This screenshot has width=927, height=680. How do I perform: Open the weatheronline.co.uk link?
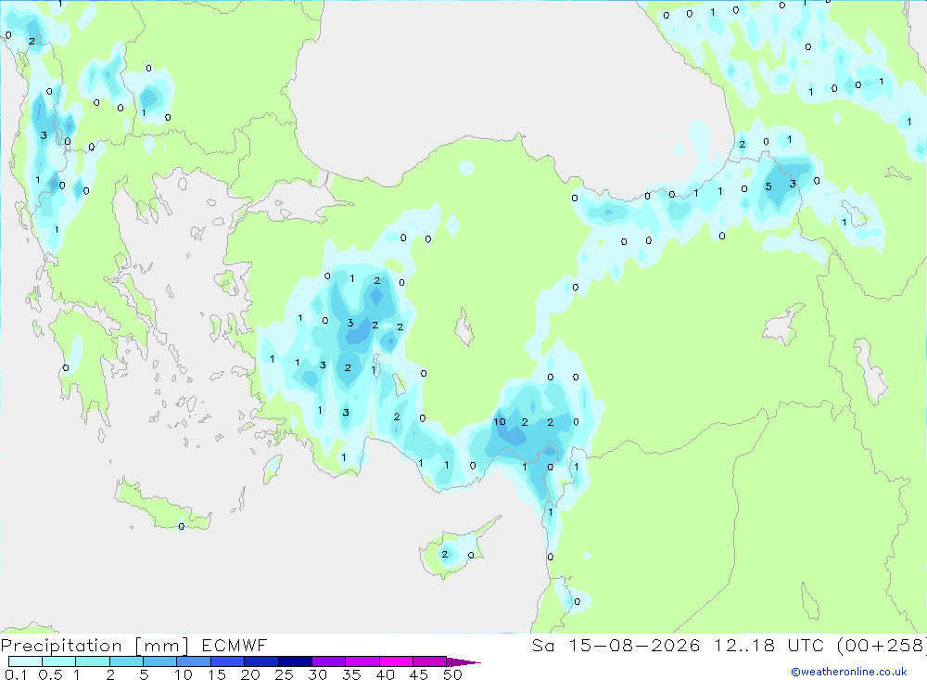coord(849,672)
